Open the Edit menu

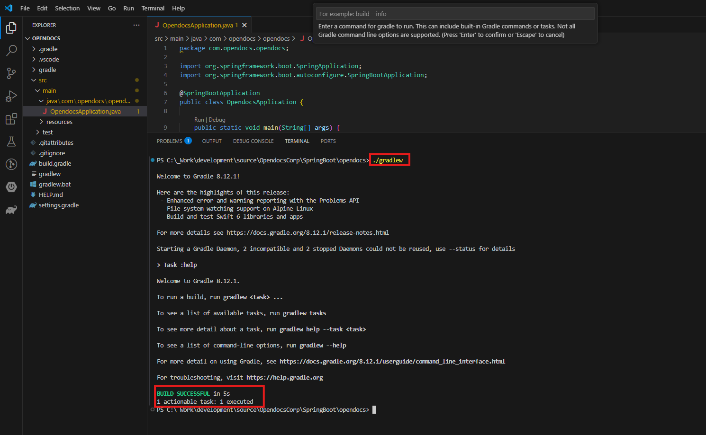pos(42,8)
